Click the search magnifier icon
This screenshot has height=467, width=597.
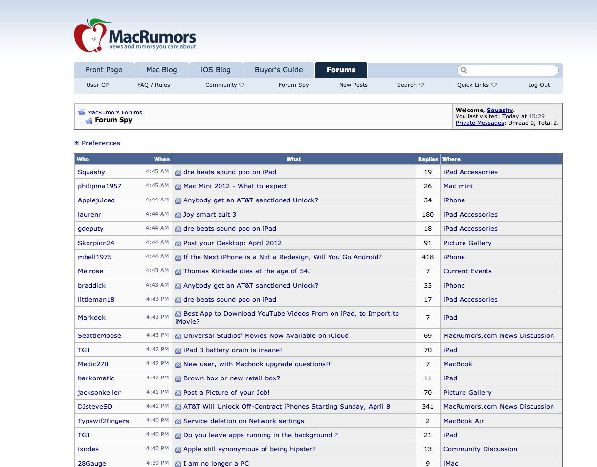pyautogui.click(x=464, y=70)
